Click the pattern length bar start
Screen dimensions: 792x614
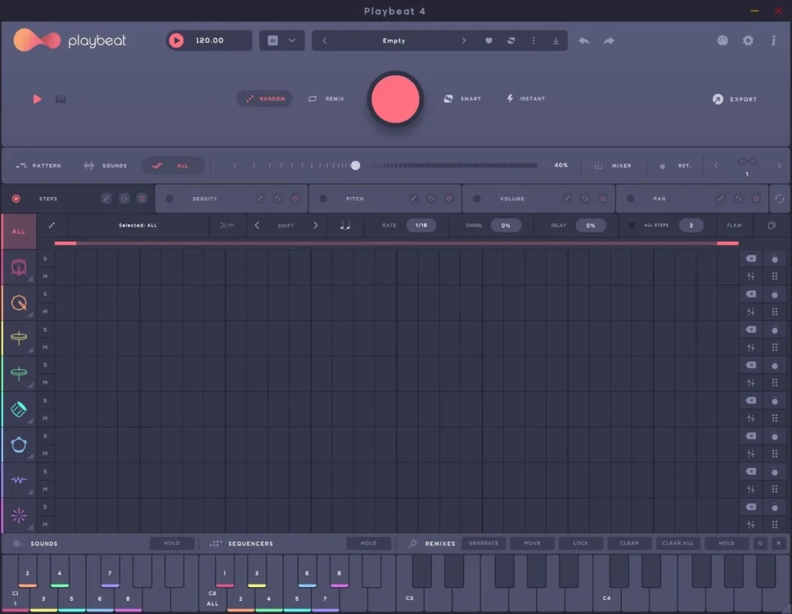pyautogui.click(x=65, y=244)
